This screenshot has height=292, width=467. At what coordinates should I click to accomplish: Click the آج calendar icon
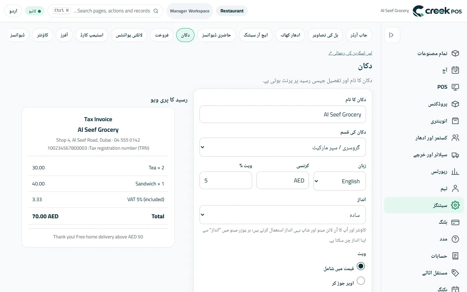tap(455, 70)
